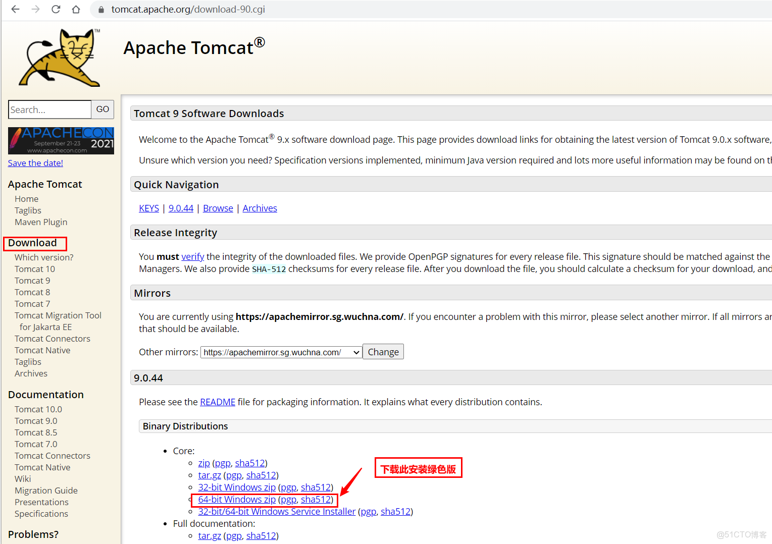Image resolution: width=772 pixels, height=544 pixels.
Task: Open pgp for 32-bit Windows zip
Action: (x=288, y=487)
